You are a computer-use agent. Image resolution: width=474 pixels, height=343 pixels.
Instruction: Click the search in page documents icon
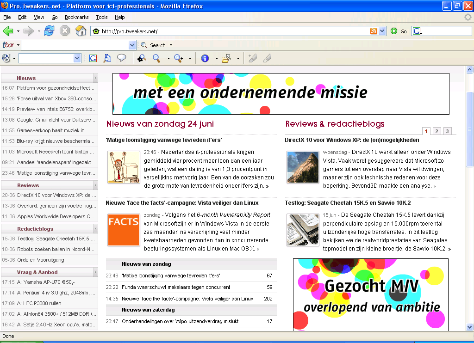[x=107, y=58]
